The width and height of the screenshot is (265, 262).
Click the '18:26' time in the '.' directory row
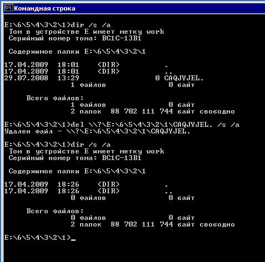68,184
